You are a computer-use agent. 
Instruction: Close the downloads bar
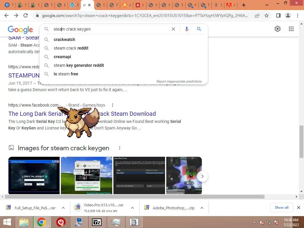click(299, 208)
